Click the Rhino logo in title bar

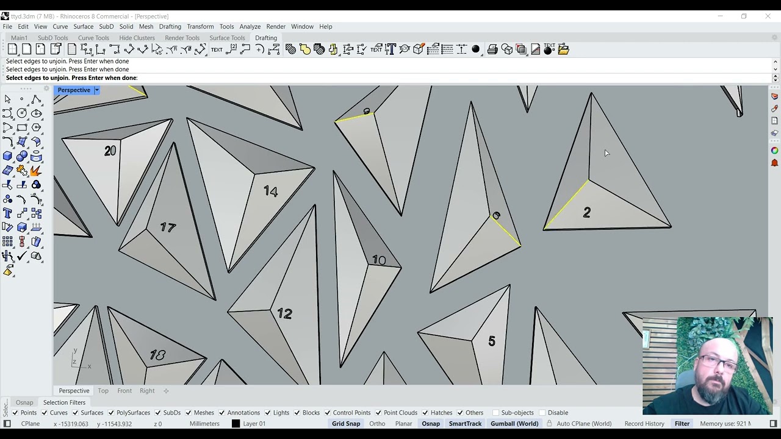tap(5, 16)
